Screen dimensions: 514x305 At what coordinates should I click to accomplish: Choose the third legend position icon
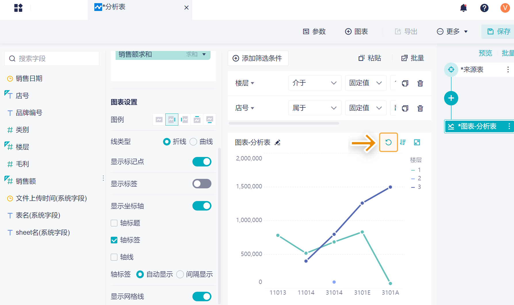coord(184,120)
